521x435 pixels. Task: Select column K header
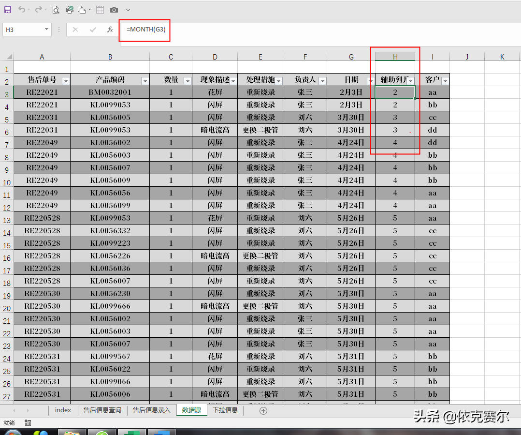502,57
